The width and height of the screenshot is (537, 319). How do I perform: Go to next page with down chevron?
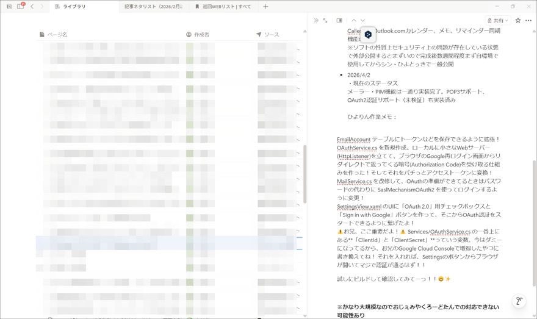pos(362,21)
